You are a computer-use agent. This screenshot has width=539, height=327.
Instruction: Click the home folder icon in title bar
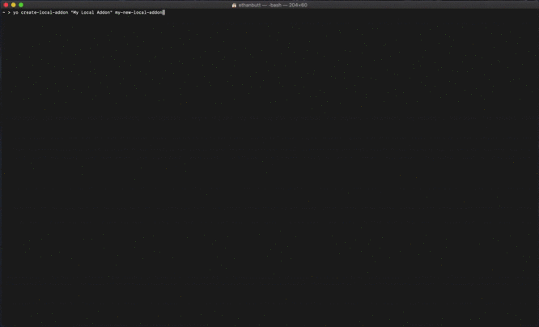pyautogui.click(x=234, y=5)
